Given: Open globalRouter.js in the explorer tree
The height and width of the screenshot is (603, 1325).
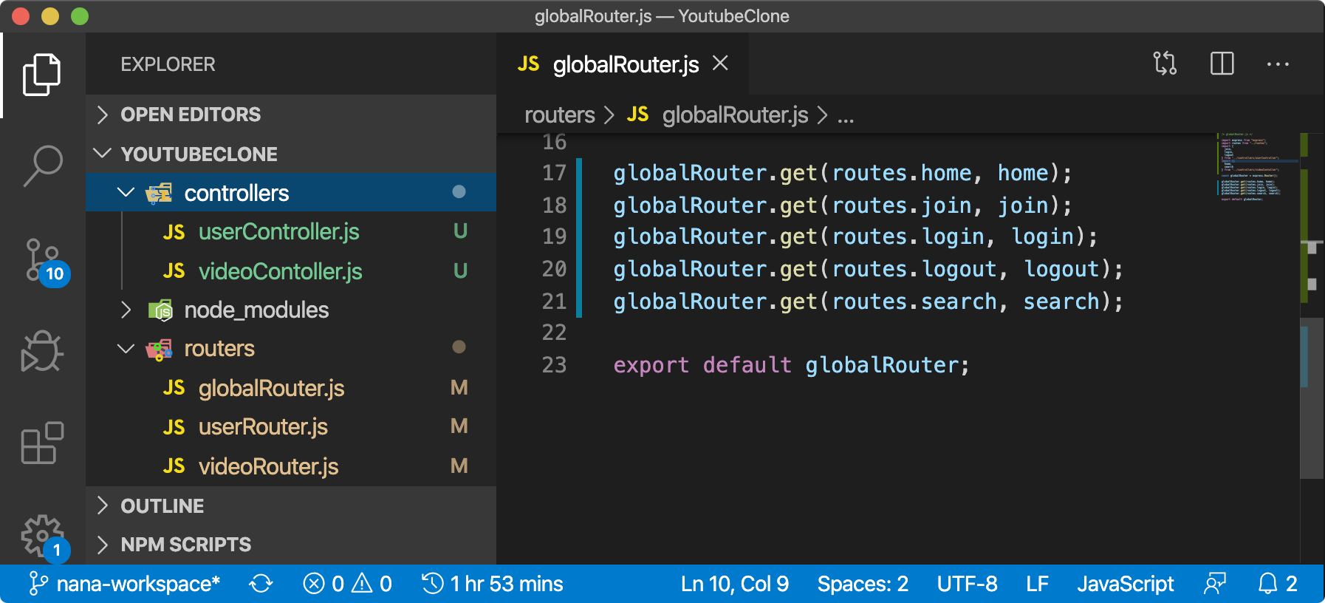Looking at the screenshot, I should [x=291, y=388].
